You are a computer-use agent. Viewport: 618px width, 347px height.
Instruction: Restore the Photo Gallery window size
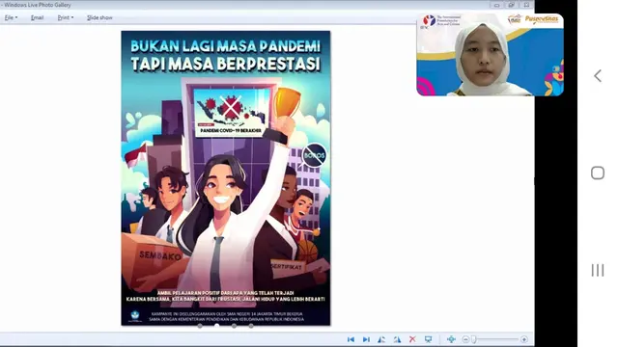[x=511, y=5]
